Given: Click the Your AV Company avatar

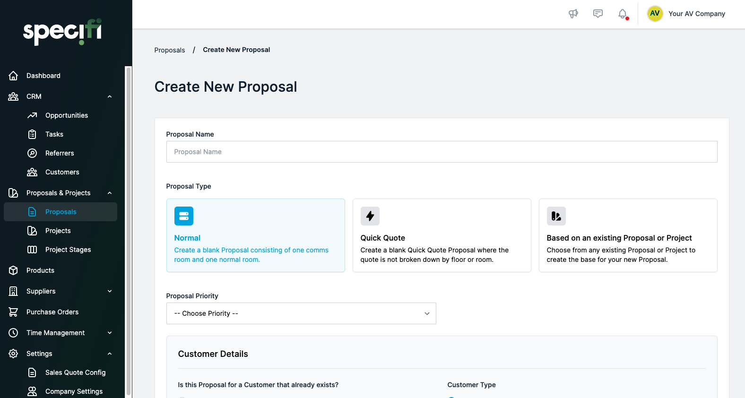Looking at the screenshot, I should click(x=655, y=14).
